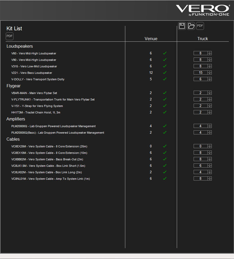Select the Amplifiers section heading
The height and width of the screenshot is (259, 234).
pyautogui.click(x=16, y=119)
